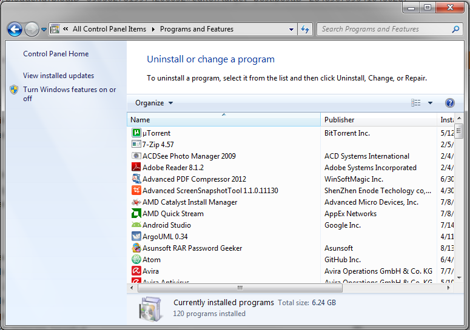Select the Adobe Reader 8.1.2 icon
This screenshot has width=470, height=330.
pyautogui.click(x=136, y=167)
